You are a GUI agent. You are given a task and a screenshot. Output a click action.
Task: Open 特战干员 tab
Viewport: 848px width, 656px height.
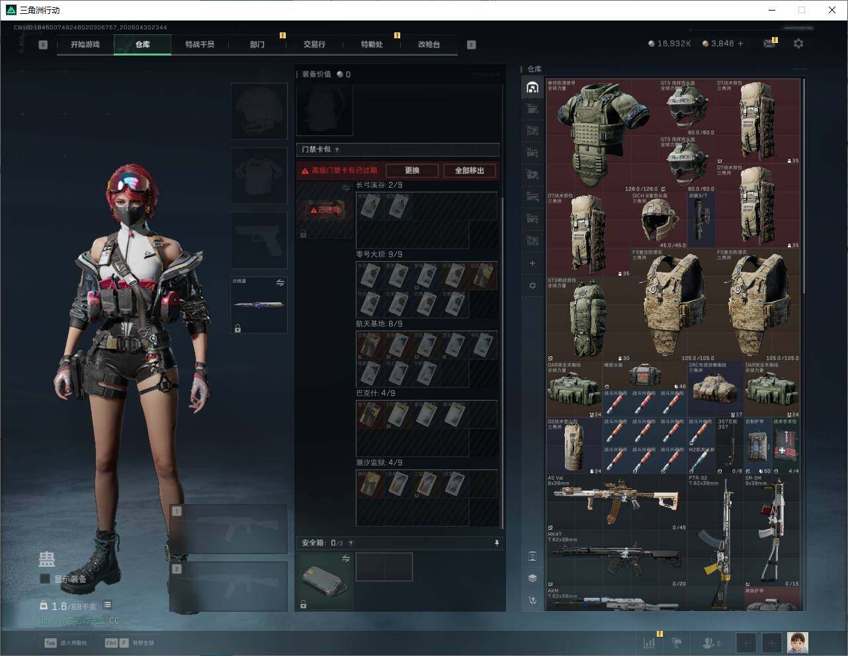pyautogui.click(x=200, y=44)
